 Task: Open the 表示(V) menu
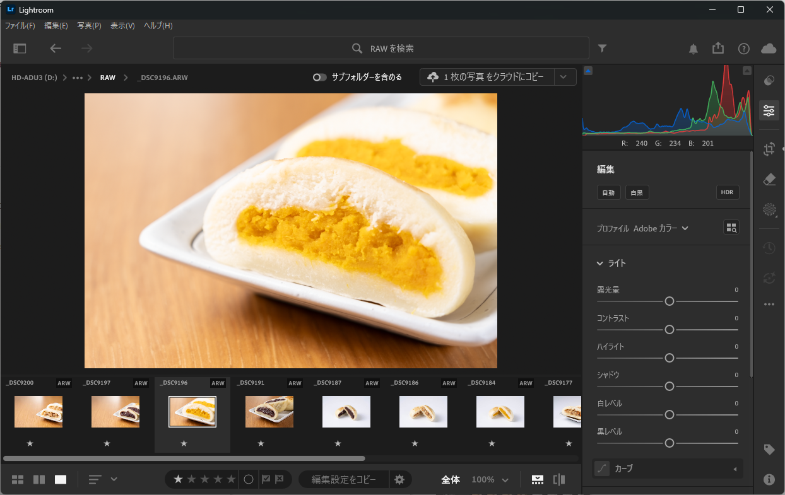(122, 26)
